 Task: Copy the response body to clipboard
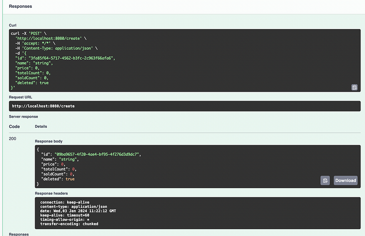point(325,180)
